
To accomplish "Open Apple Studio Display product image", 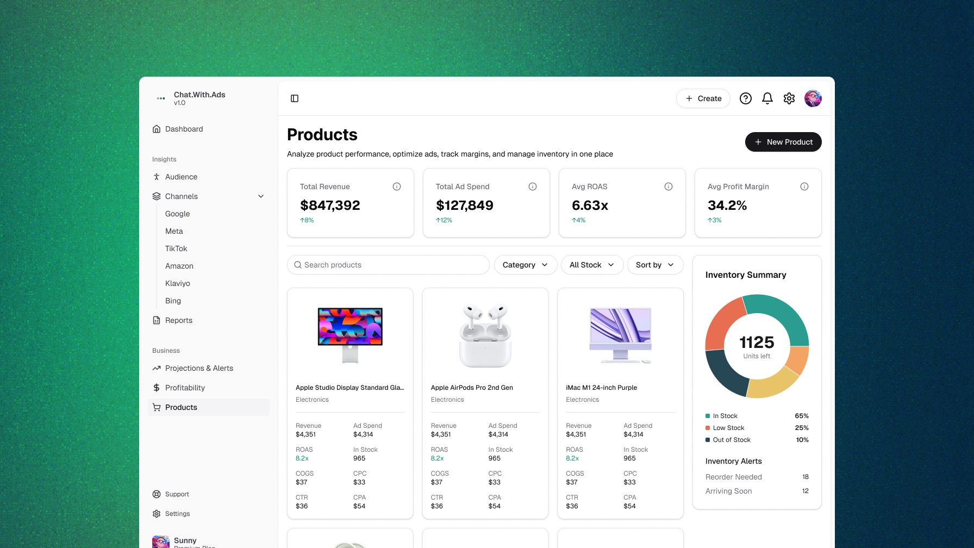I will [x=350, y=335].
